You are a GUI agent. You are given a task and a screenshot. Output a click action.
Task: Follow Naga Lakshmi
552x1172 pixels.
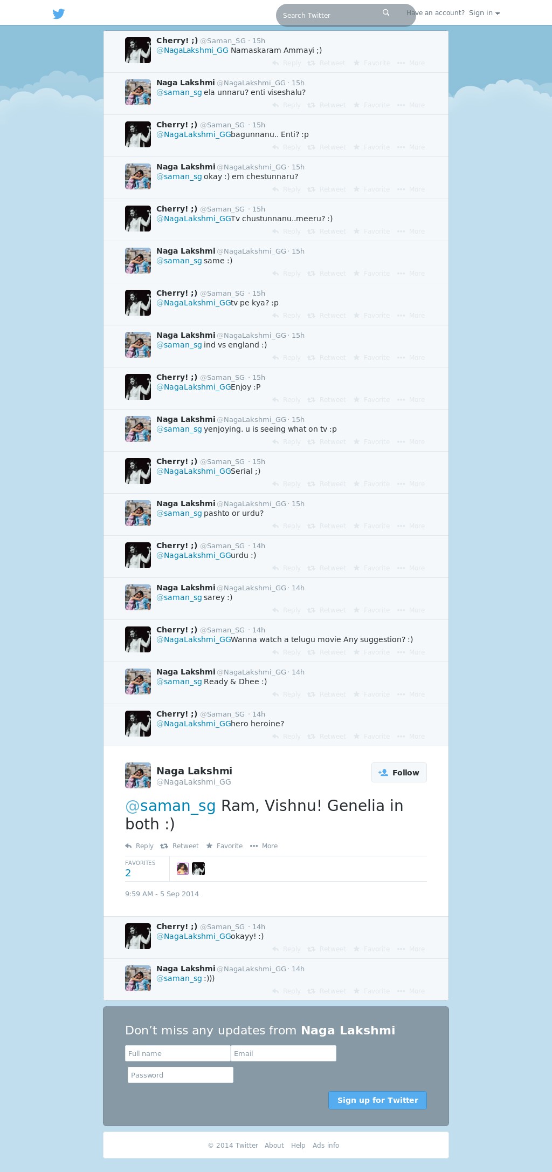pos(399,772)
